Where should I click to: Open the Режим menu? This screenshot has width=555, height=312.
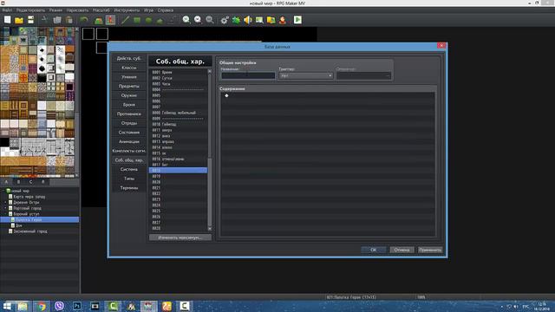(x=55, y=10)
